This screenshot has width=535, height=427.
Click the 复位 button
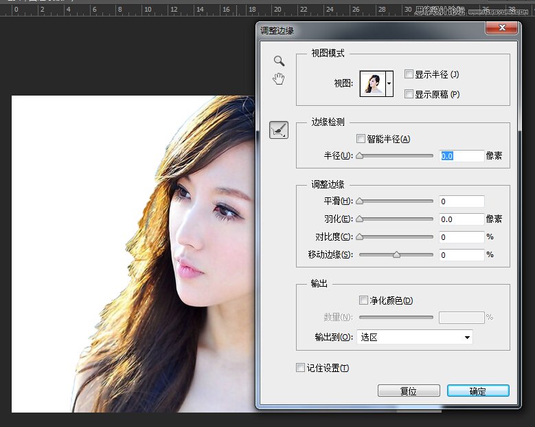point(409,391)
